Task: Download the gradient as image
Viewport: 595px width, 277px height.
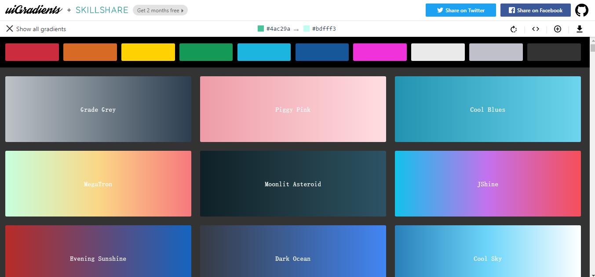Action: pos(580,29)
